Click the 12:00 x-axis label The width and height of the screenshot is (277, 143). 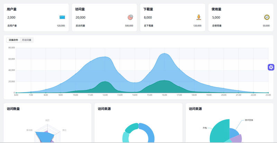click(105, 95)
